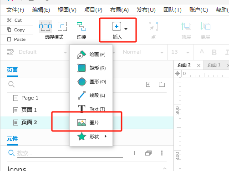Click the Paste button
This screenshot has width=229, height=171.
(16, 40)
